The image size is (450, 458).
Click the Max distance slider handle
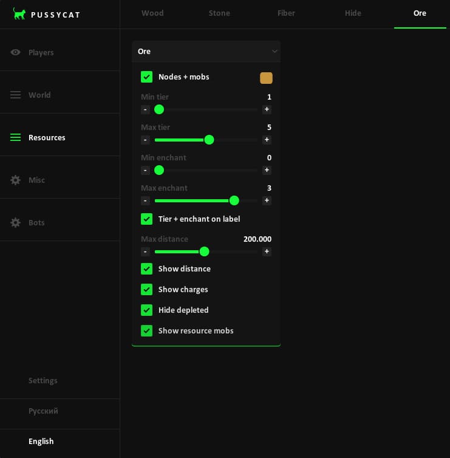point(205,252)
